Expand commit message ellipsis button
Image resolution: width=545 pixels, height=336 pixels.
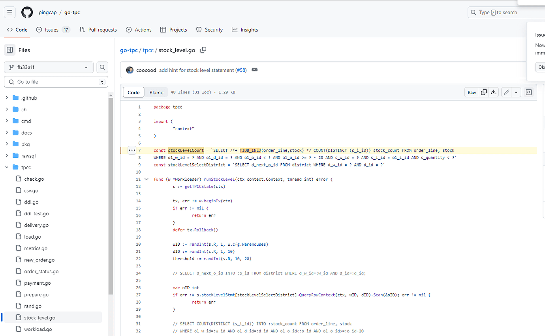[x=255, y=70]
